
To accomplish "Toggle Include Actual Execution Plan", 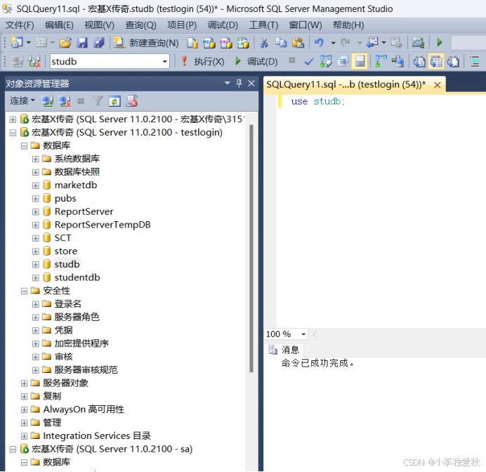I will pos(381,61).
